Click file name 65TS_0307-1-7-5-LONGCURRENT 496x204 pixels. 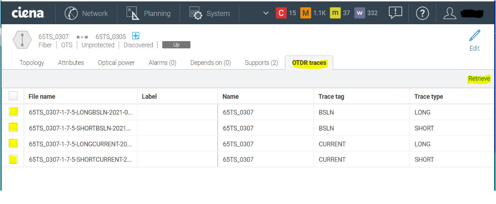80,144
